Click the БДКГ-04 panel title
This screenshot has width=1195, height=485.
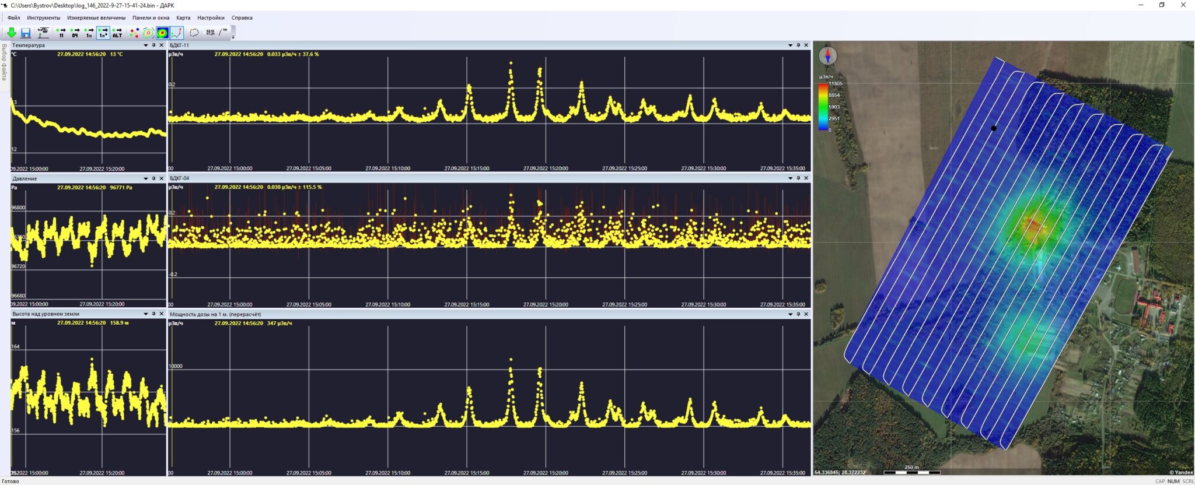(x=179, y=178)
